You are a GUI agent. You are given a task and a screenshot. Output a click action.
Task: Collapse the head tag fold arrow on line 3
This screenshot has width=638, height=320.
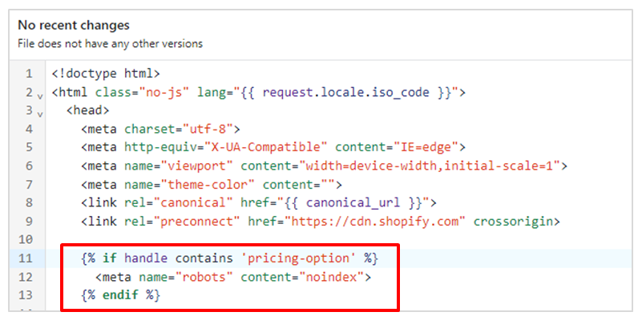click(40, 115)
